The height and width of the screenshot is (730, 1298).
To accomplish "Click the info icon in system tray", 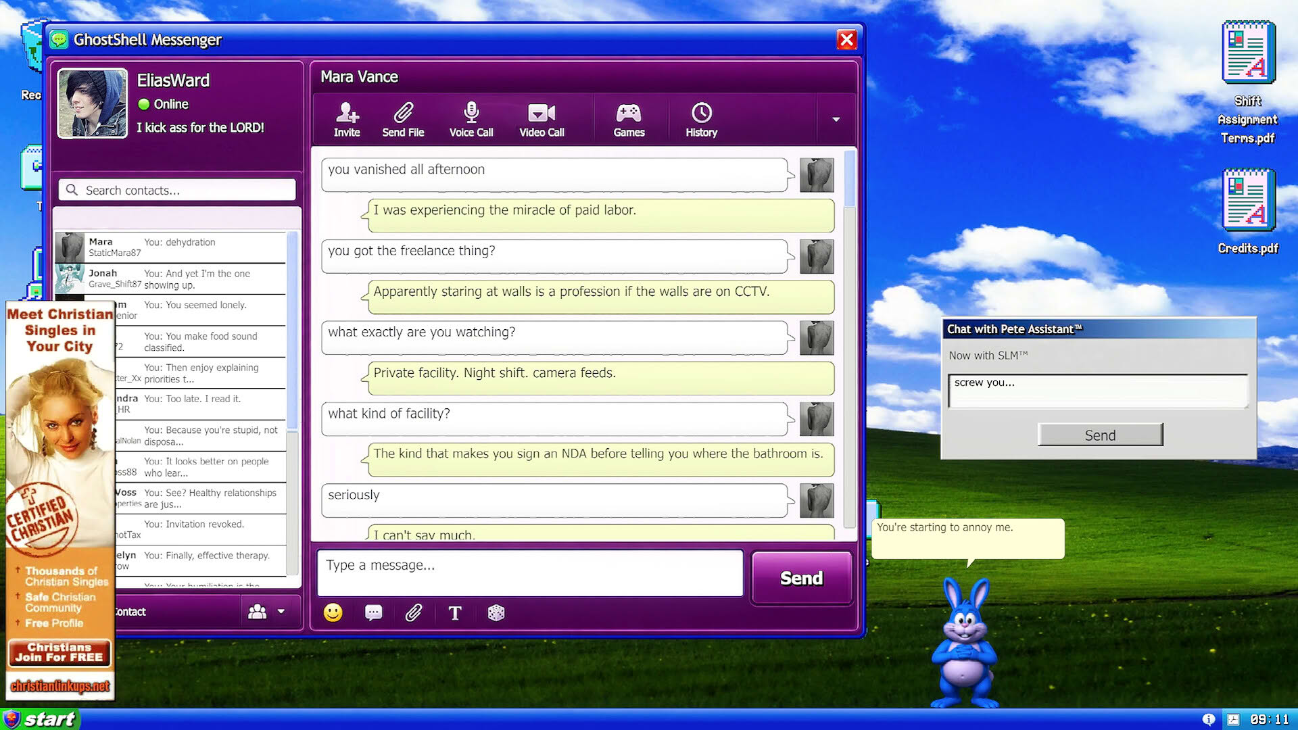I will tap(1209, 719).
